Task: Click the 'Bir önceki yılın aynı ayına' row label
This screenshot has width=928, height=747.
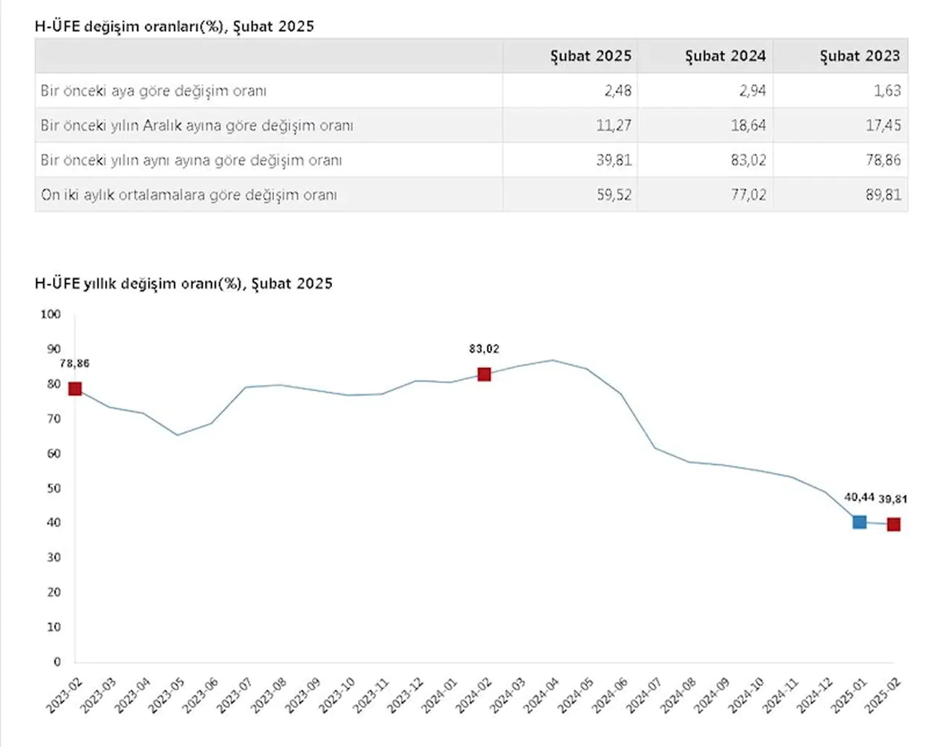Action: point(191,160)
